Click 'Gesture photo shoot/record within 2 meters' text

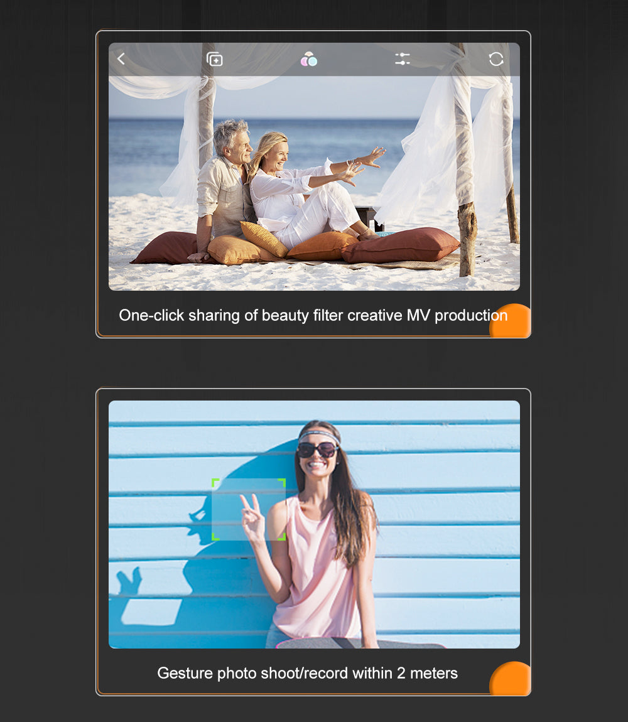coord(307,673)
